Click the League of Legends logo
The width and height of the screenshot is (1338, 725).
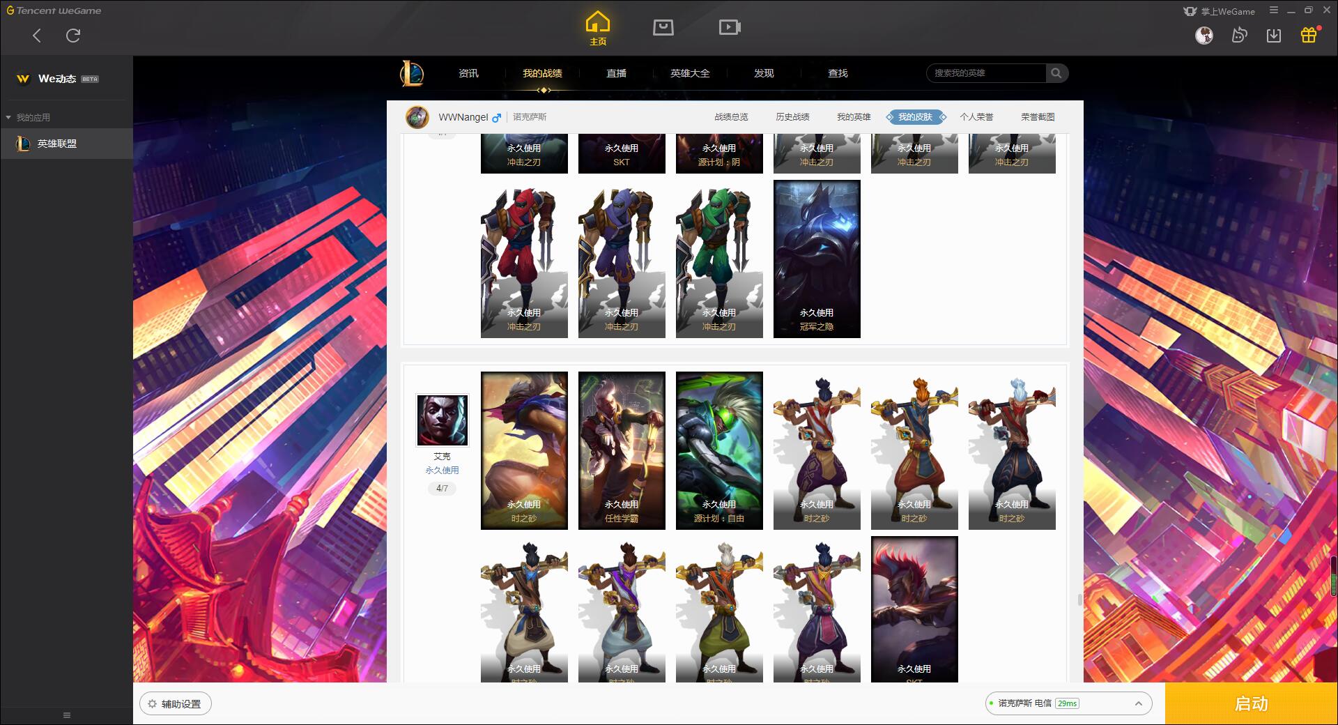[x=412, y=73]
